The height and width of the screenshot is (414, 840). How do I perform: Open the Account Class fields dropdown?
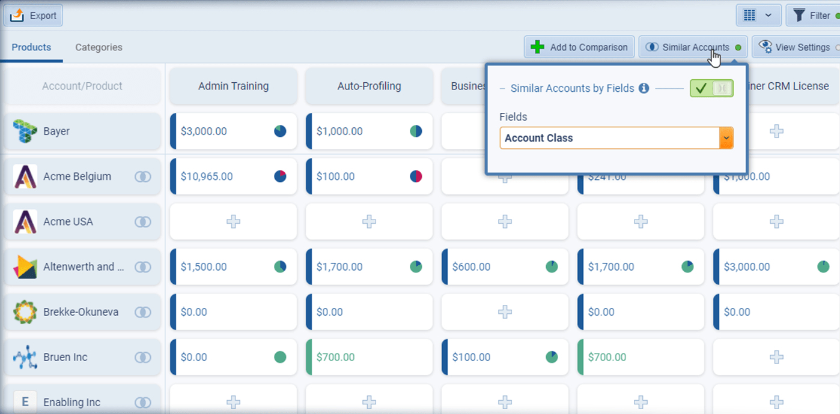726,137
